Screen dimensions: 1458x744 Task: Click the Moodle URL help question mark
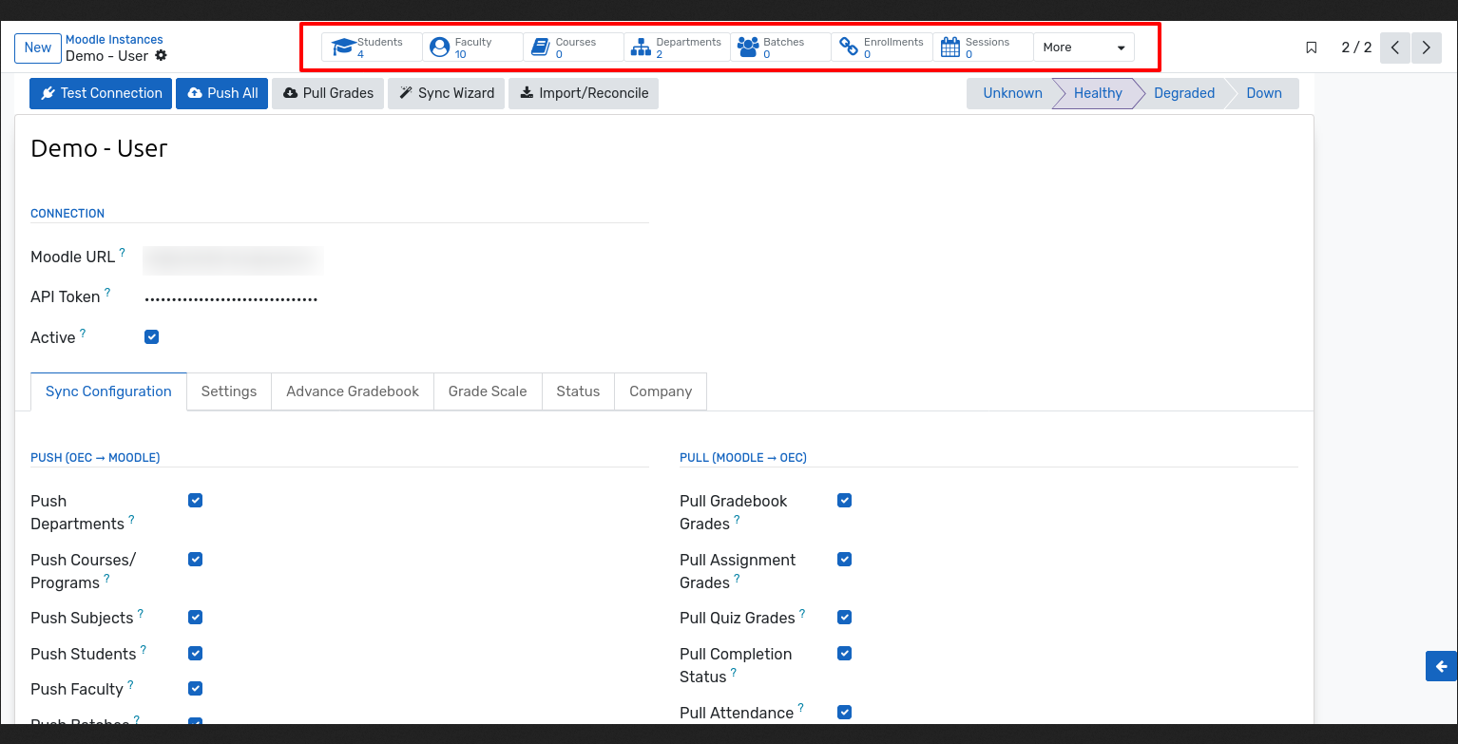(x=122, y=253)
